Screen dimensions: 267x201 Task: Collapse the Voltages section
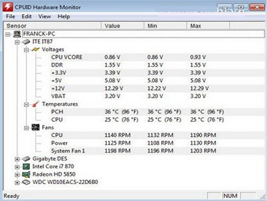click(26, 50)
